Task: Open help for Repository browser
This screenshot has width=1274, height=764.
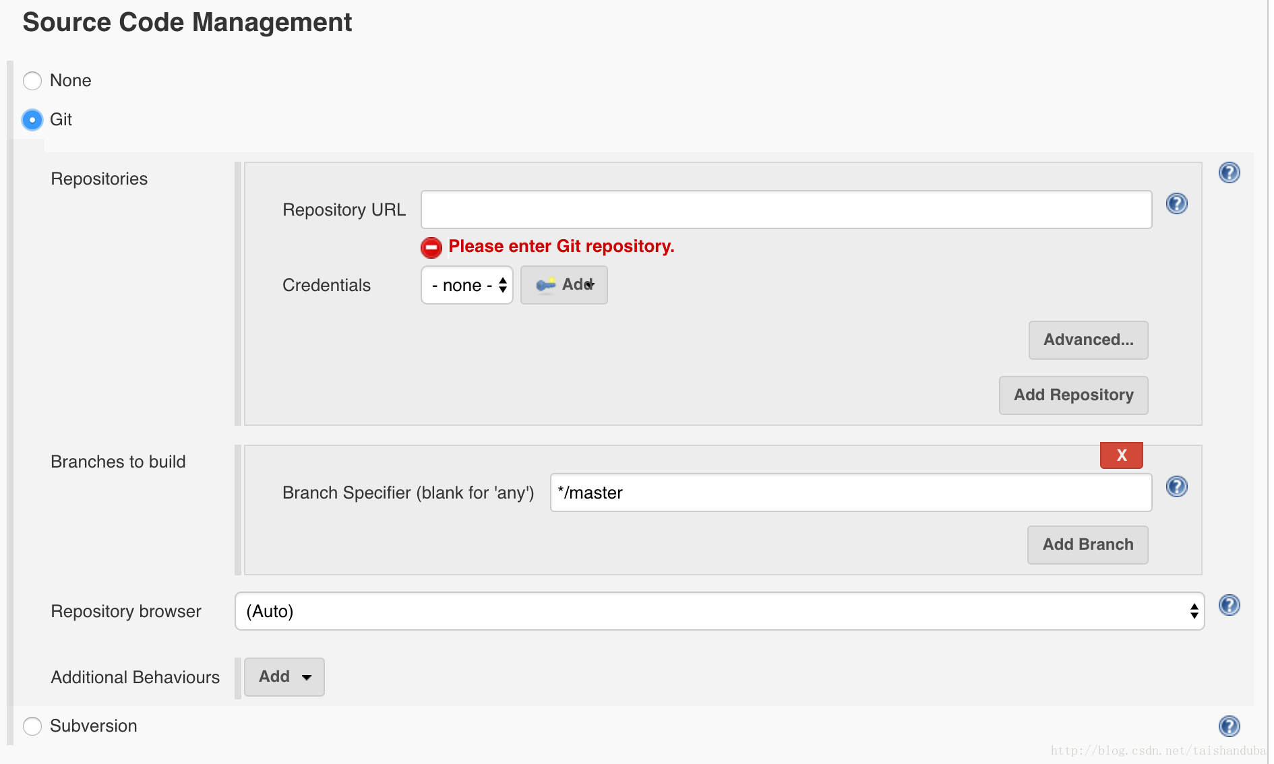Action: 1230,605
